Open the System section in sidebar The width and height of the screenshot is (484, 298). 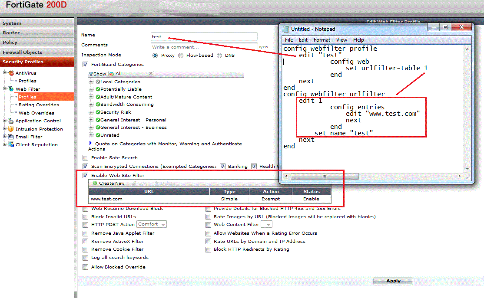37,23
